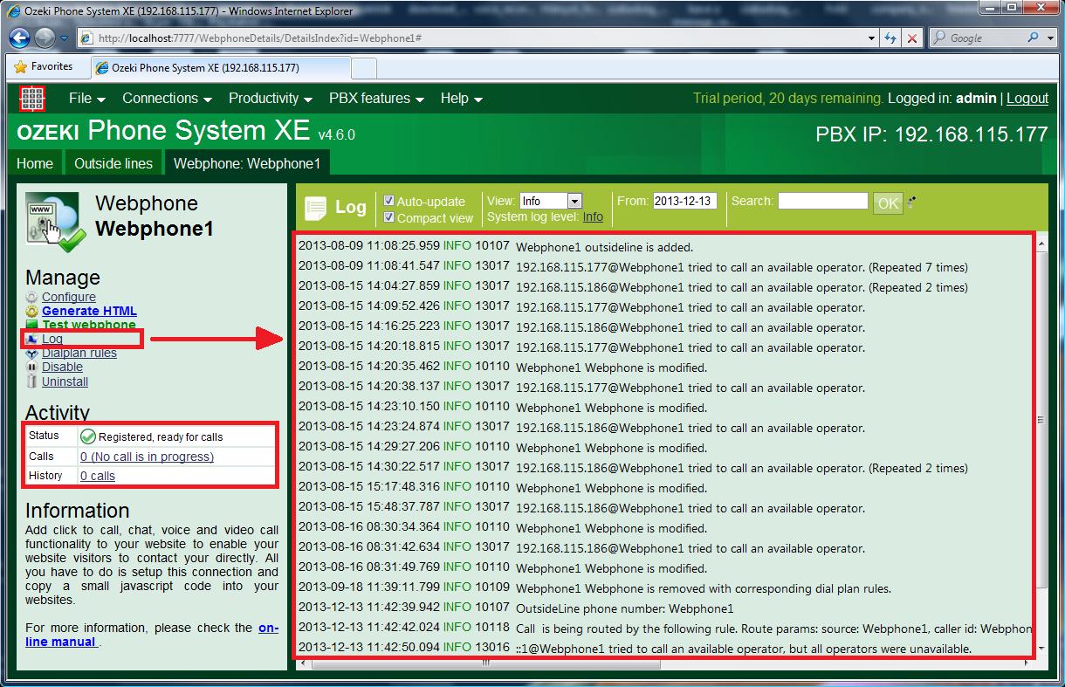Click the Generate HTML link
Viewport: 1065px width, 687px height.
[x=89, y=311]
